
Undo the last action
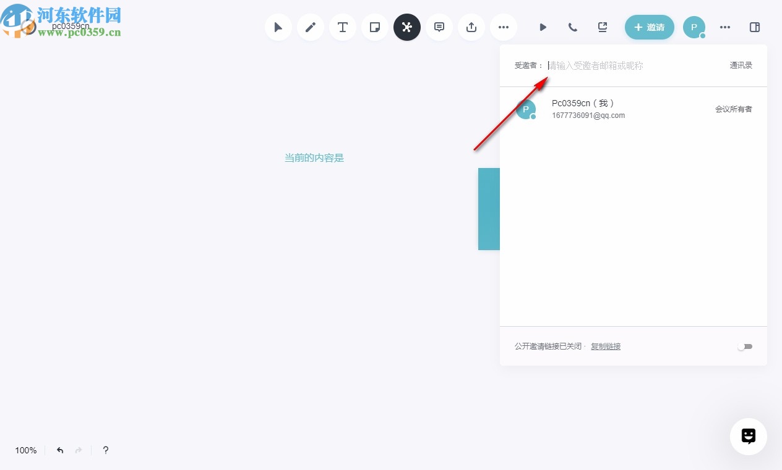coord(60,450)
